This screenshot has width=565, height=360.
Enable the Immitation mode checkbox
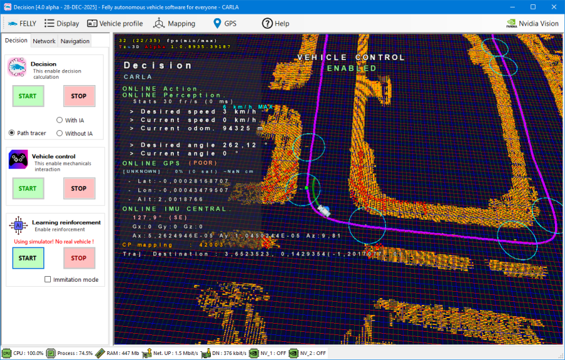pyautogui.click(x=48, y=279)
